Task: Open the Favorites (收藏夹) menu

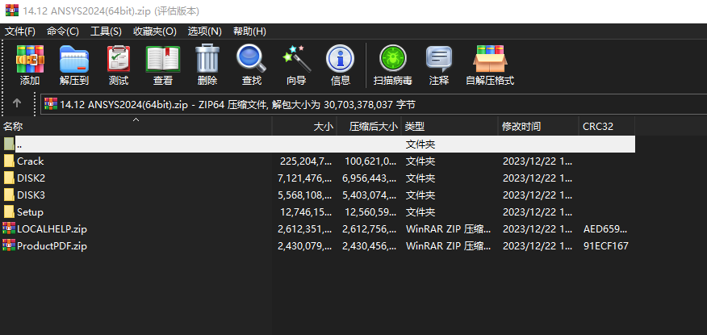Action: point(155,31)
